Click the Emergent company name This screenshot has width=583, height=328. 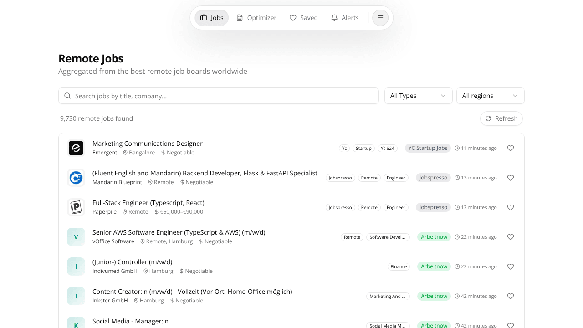point(105,153)
